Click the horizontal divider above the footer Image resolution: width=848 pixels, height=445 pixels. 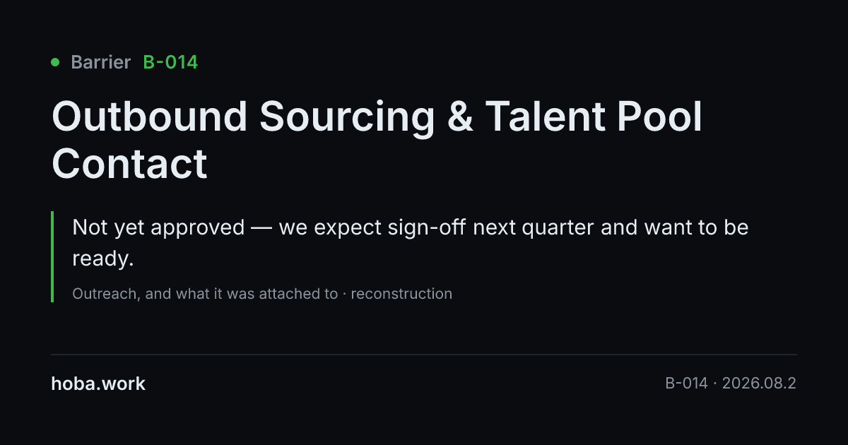pyautogui.click(x=424, y=354)
